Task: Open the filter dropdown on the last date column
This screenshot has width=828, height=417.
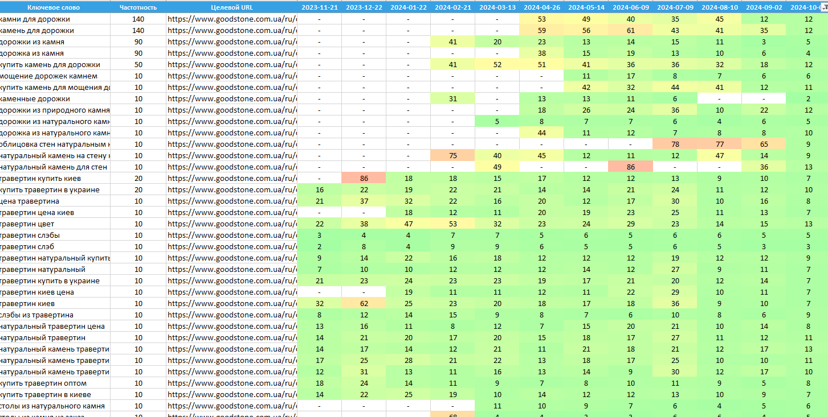Action: tap(823, 8)
